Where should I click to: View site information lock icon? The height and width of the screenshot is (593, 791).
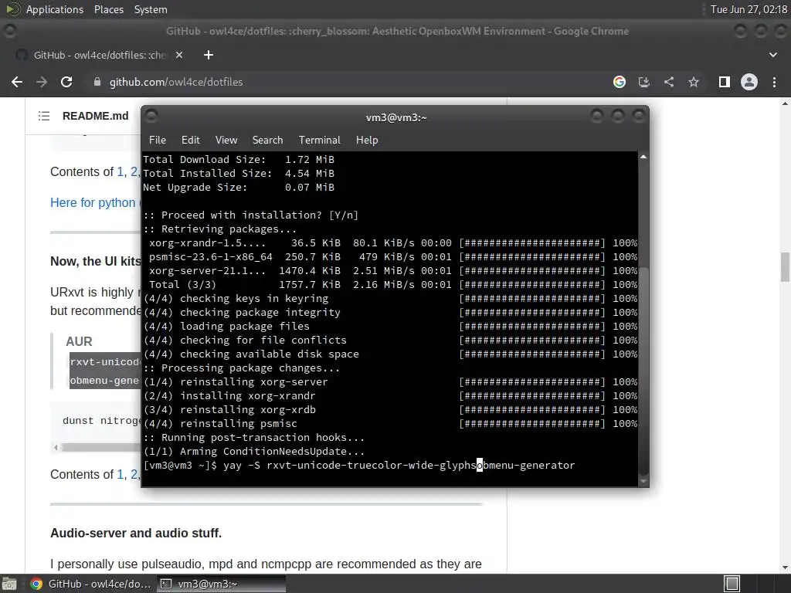coord(97,82)
